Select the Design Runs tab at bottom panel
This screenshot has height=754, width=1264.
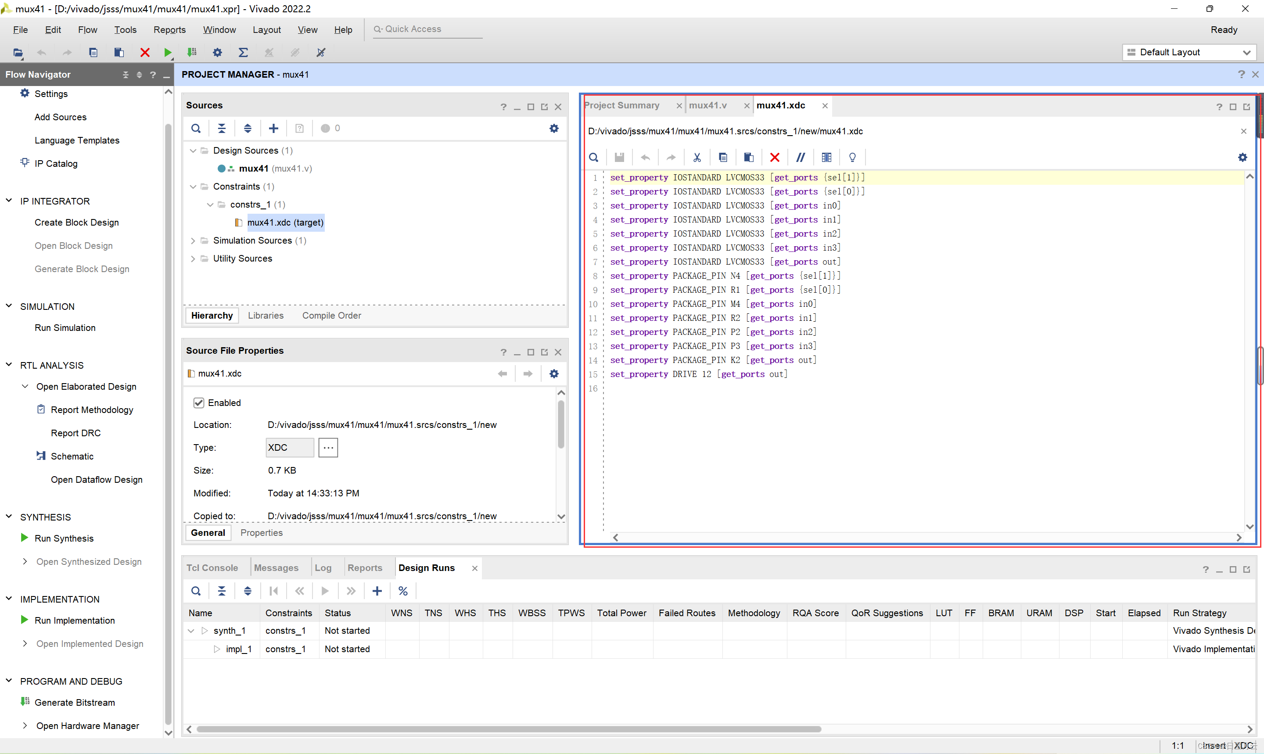(427, 567)
